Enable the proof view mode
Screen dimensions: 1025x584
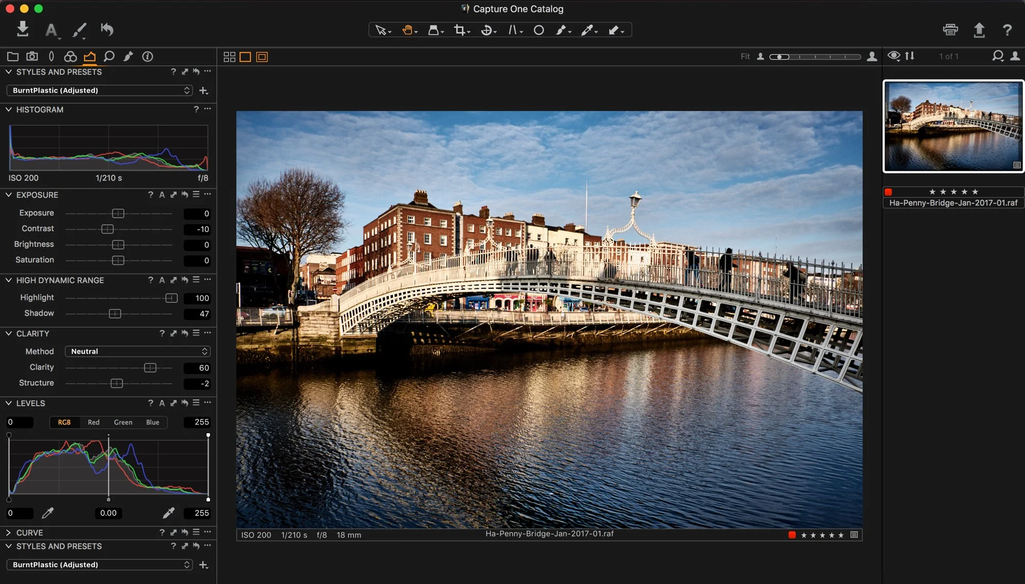[262, 57]
